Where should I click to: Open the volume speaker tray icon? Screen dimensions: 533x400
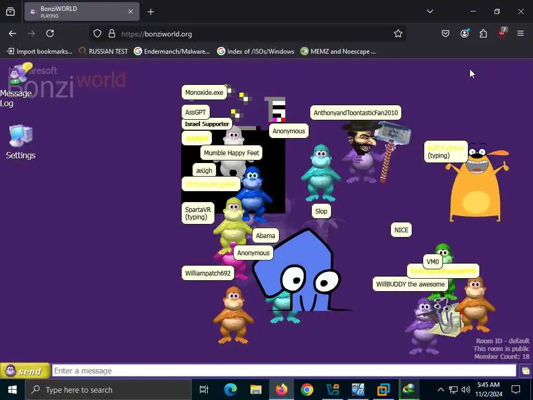click(466, 390)
